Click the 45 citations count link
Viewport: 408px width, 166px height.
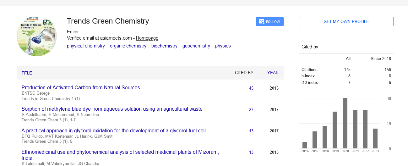(251, 88)
